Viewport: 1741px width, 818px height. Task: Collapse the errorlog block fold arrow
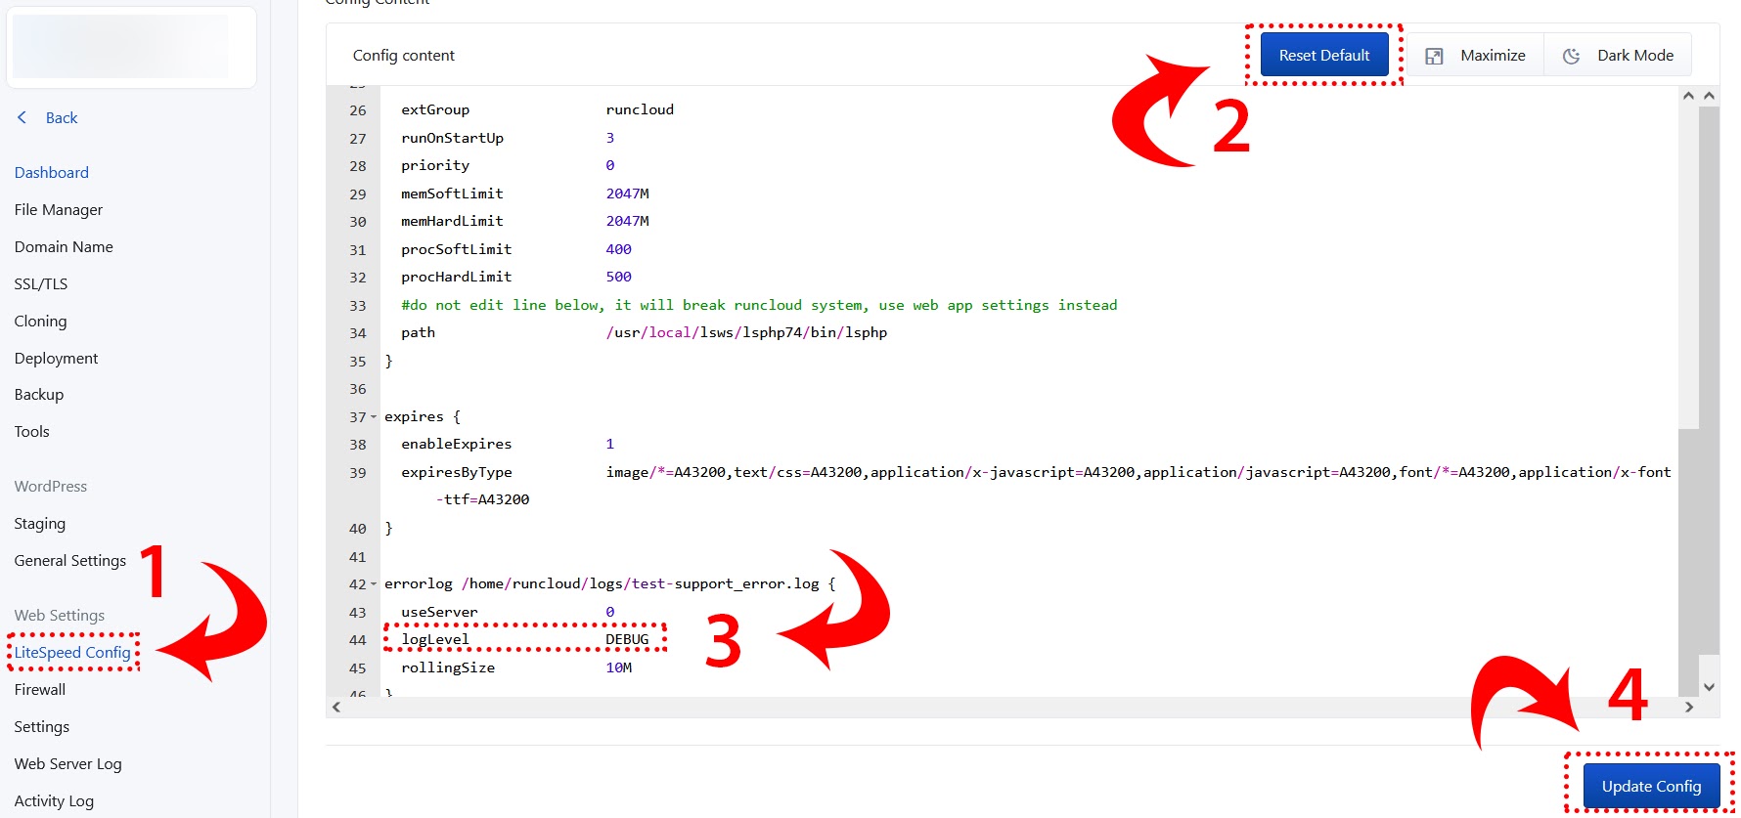(374, 584)
